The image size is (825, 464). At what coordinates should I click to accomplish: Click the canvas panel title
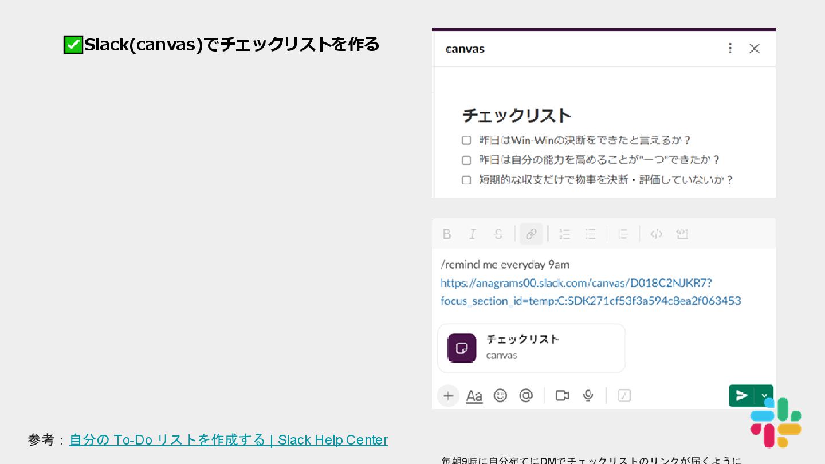click(465, 49)
